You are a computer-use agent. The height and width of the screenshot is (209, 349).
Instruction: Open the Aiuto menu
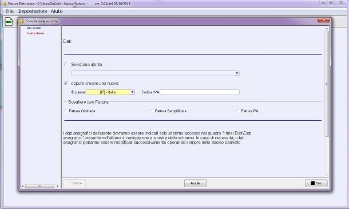[57, 11]
